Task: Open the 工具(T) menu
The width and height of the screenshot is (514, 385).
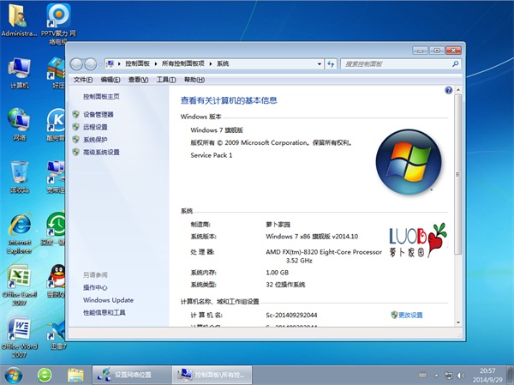Action: [x=166, y=80]
